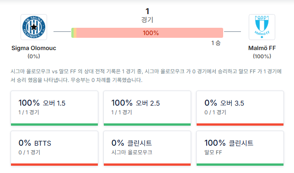Open the 0% 클린시트 시그마 올로모우크 card
This screenshot has width=294, height=173.
[x=147, y=148]
